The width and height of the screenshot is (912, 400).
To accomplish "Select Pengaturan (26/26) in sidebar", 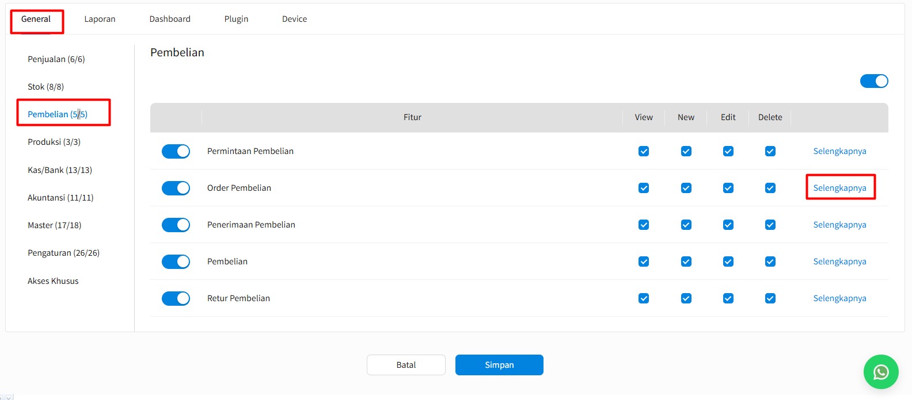I will pos(63,253).
